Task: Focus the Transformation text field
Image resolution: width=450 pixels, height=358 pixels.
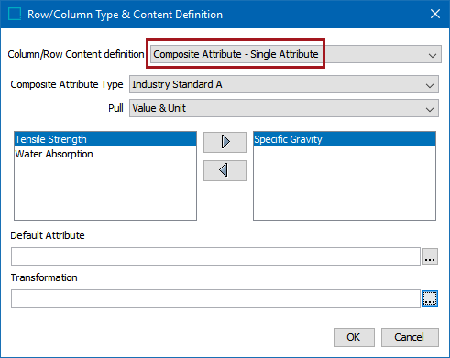Action: tap(215, 298)
